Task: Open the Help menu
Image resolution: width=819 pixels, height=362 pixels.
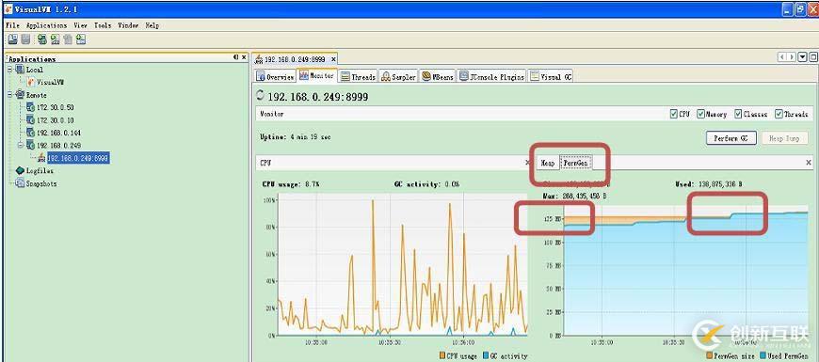Action: (152, 25)
